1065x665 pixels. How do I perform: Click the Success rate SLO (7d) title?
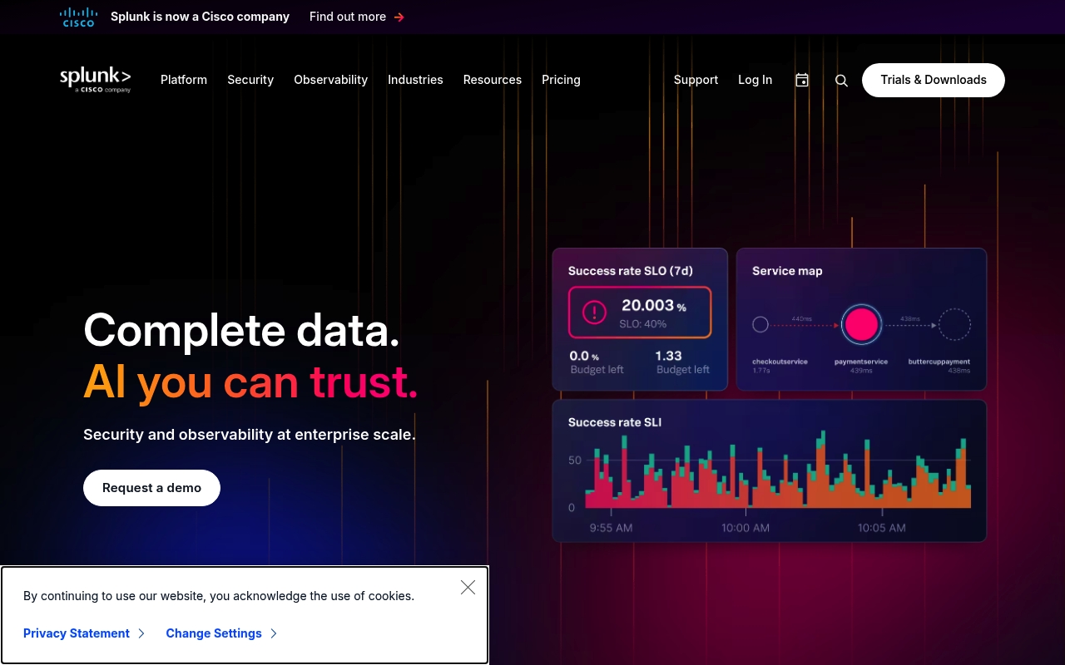(x=631, y=271)
